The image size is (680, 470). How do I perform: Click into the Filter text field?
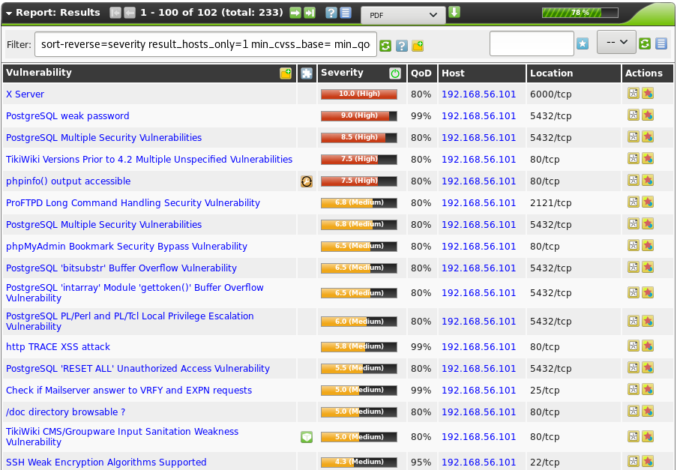(205, 45)
